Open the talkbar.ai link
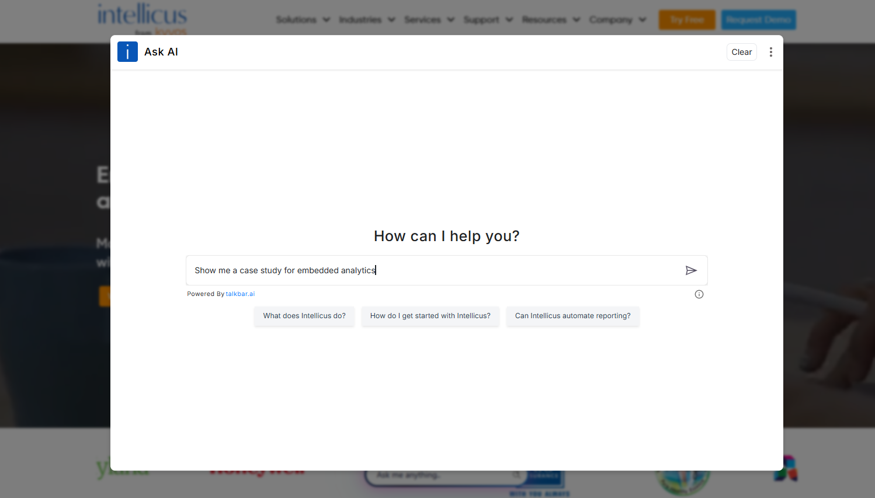The height and width of the screenshot is (498, 875). tap(240, 294)
